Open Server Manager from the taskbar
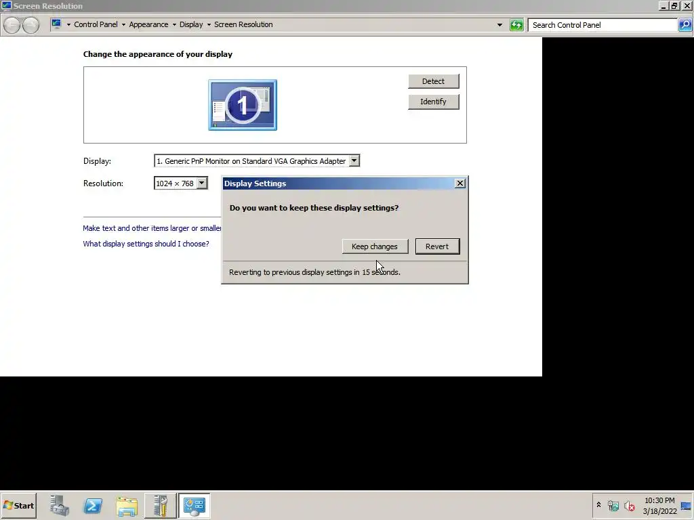694x520 pixels. click(60, 505)
